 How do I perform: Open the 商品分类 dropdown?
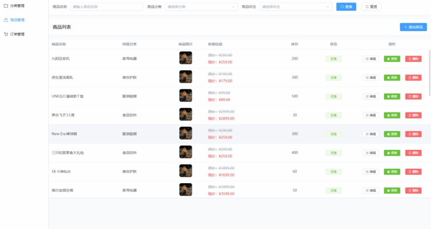tap(201, 7)
